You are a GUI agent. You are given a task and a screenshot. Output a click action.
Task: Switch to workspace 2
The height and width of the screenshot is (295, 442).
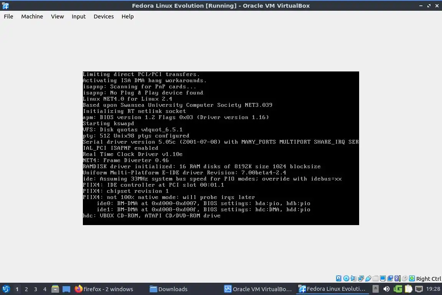click(26, 289)
